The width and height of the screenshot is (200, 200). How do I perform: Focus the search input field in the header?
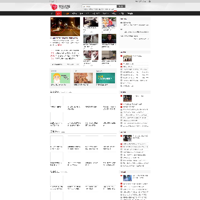(99, 6)
